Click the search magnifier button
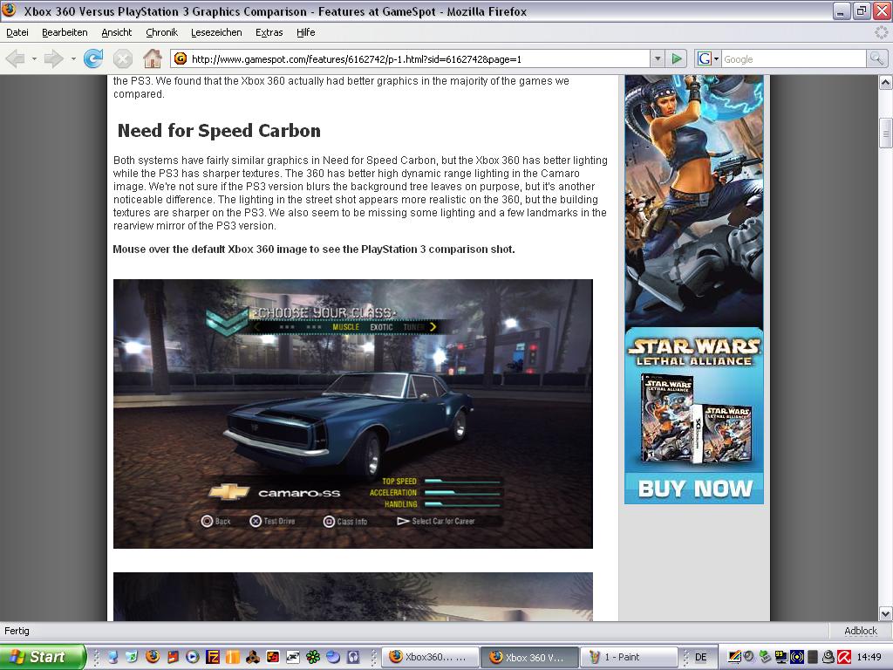 pyautogui.click(x=876, y=58)
